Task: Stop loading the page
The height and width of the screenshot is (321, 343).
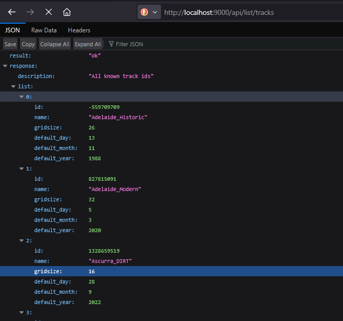Action: pyautogui.click(x=49, y=12)
